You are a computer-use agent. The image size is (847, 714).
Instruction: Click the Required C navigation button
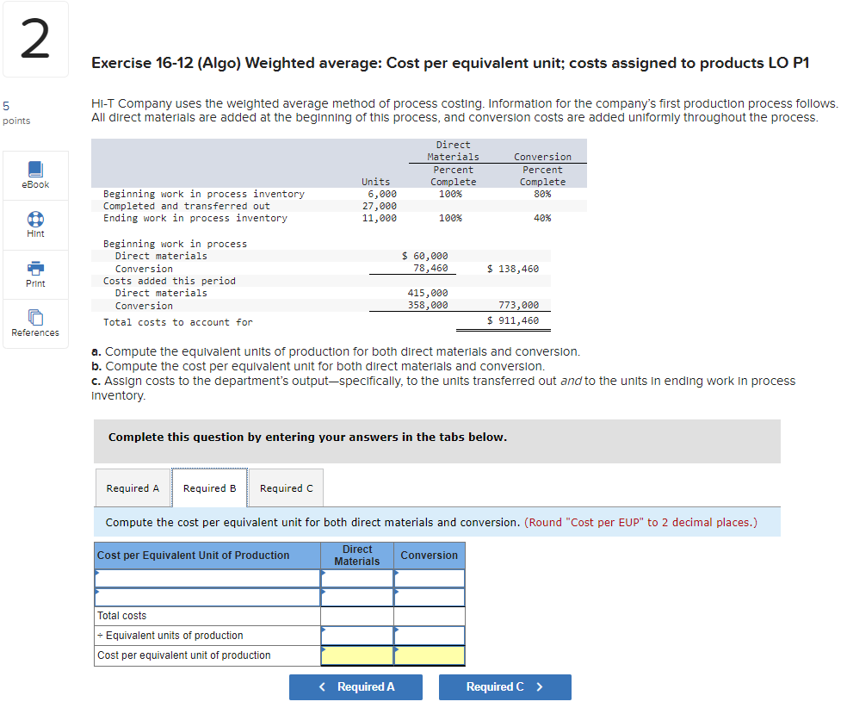coord(504,687)
